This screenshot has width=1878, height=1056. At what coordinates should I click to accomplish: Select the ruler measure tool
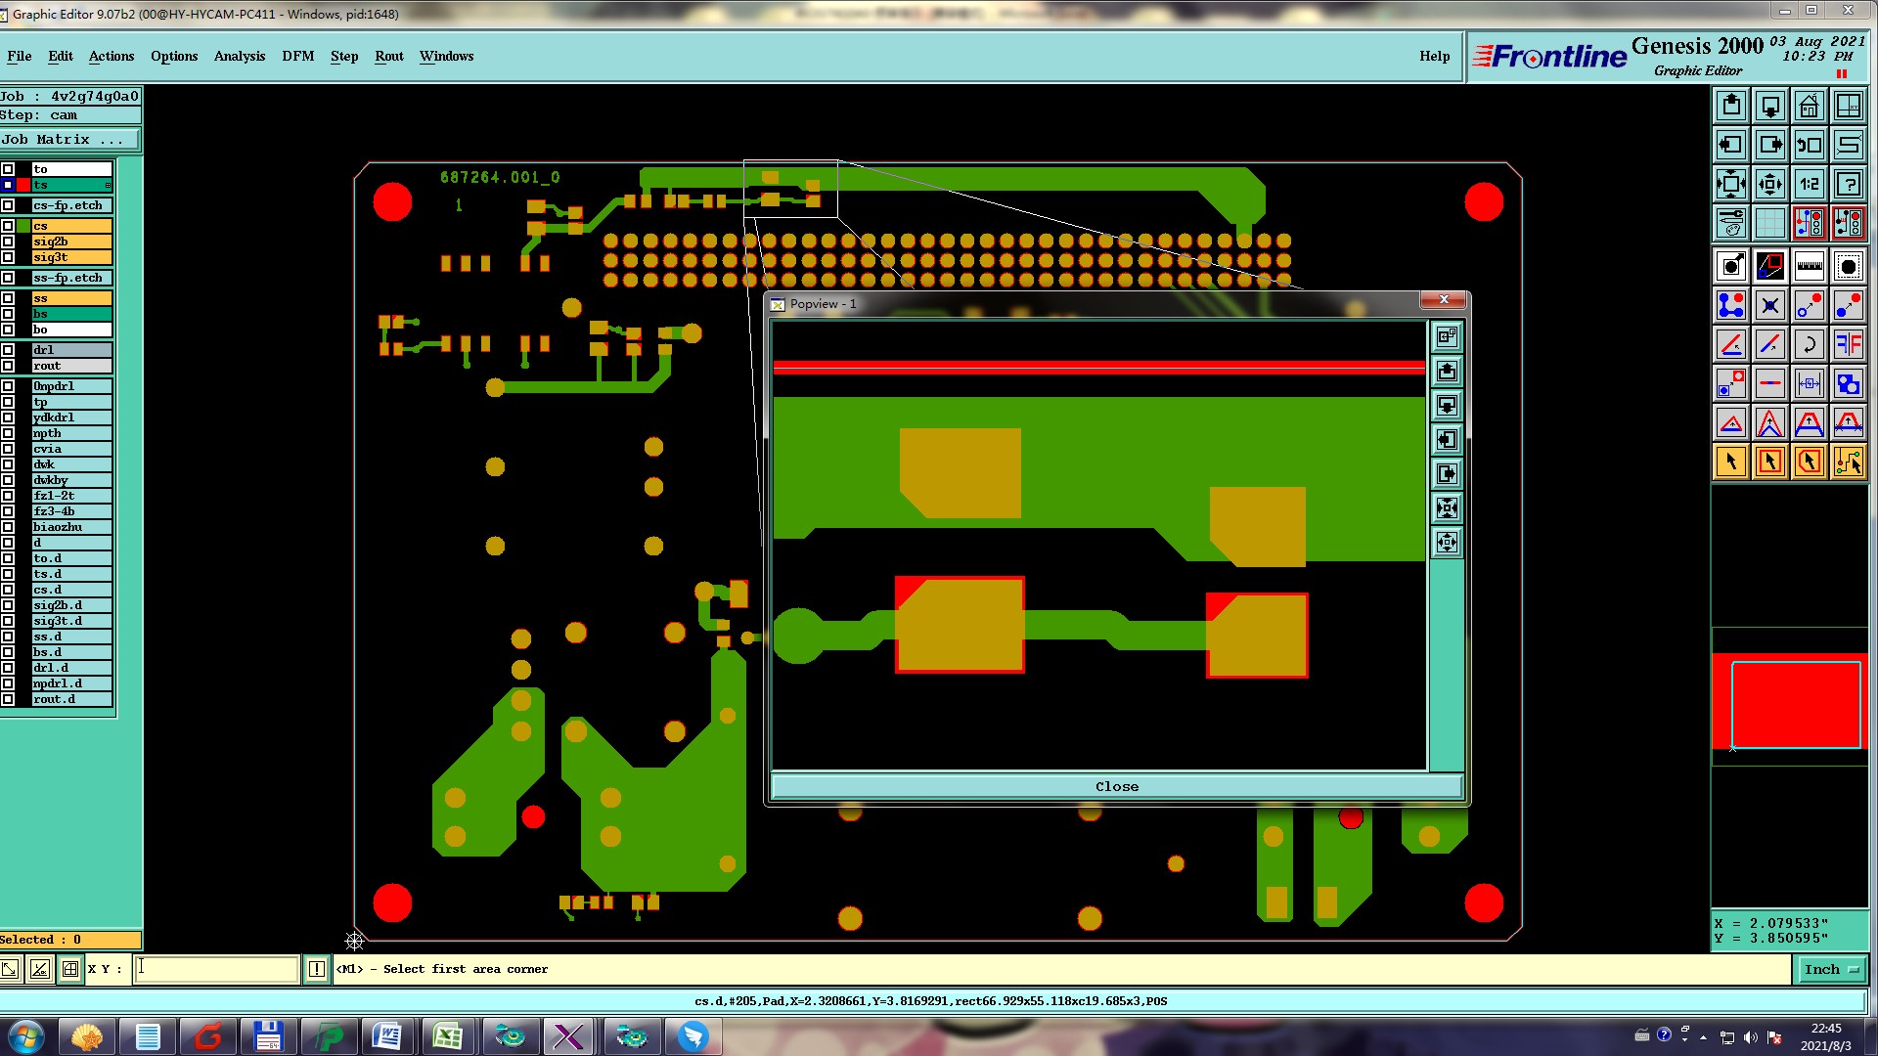1809,266
